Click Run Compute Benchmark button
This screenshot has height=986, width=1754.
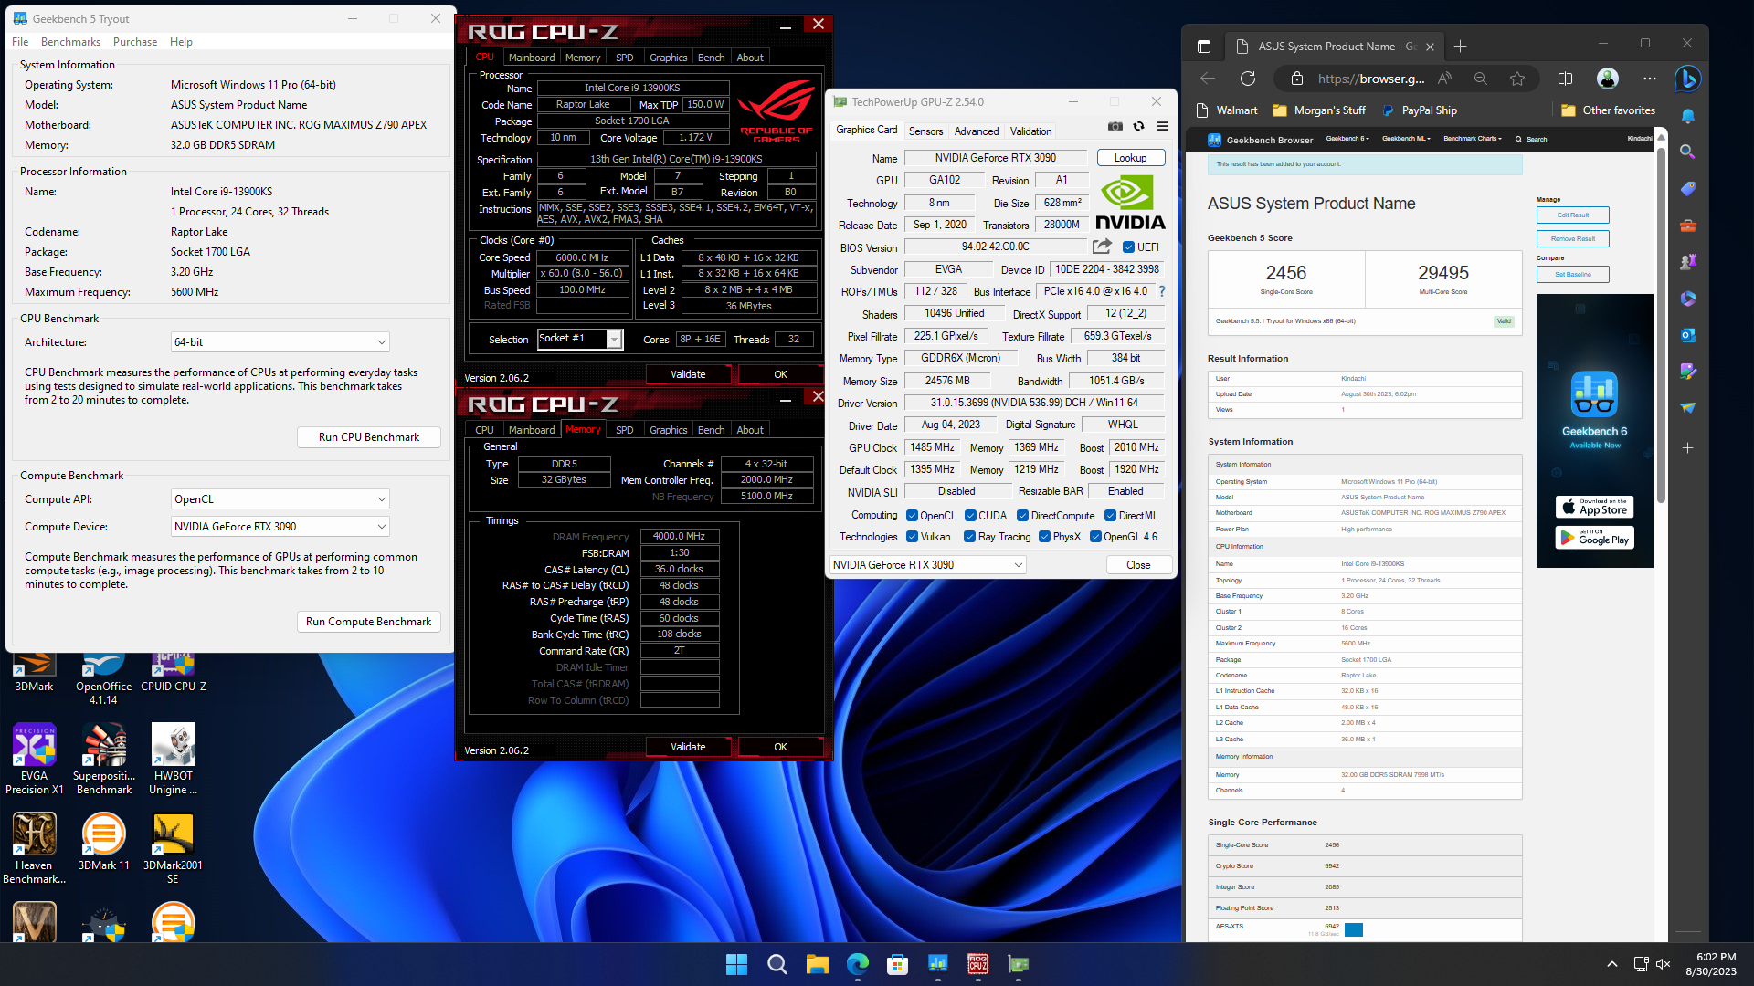[x=369, y=622]
